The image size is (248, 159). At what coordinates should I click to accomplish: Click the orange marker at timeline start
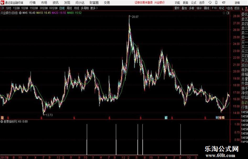[x=2, y=117]
